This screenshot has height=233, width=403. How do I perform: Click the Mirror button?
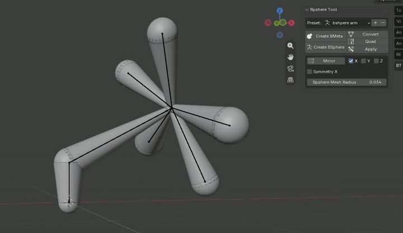(x=326, y=61)
